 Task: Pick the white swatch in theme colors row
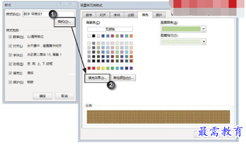point(89,36)
